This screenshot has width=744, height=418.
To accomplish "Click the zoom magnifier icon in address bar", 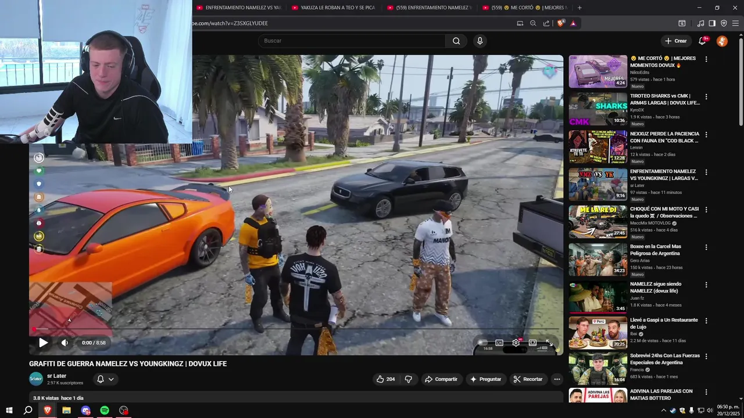I will [533, 23].
